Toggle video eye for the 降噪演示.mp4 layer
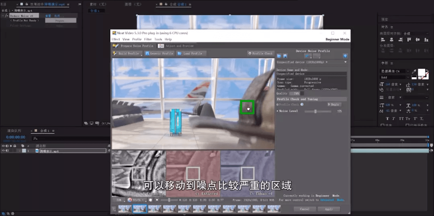Image resolution: width=434 pixels, height=216 pixels. tap(3, 151)
